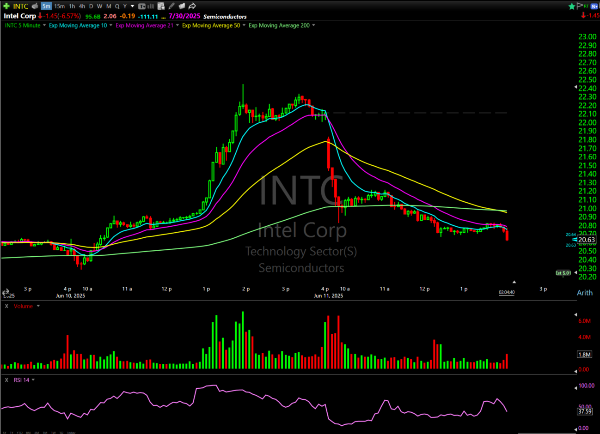Click the arrow marker beside 100.00 RSI scale

click(x=576, y=388)
